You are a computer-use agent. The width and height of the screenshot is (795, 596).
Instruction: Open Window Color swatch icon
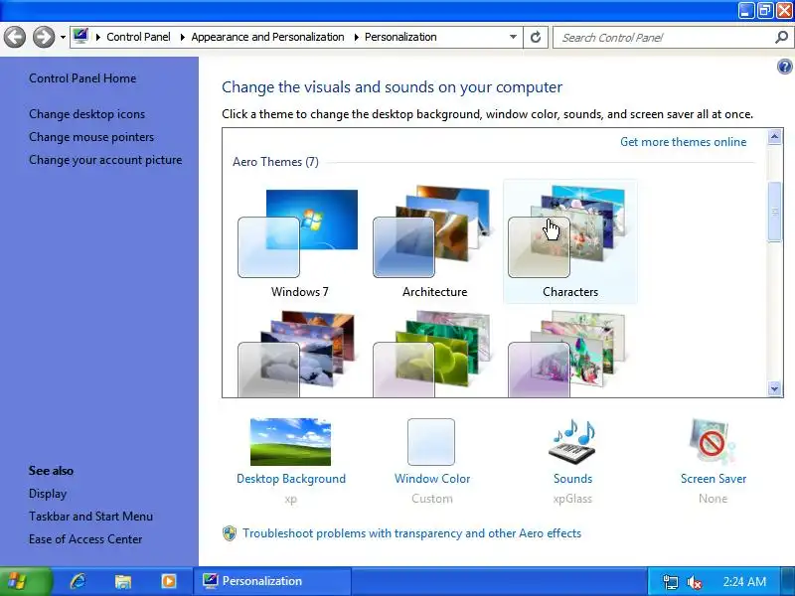(x=431, y=441)
